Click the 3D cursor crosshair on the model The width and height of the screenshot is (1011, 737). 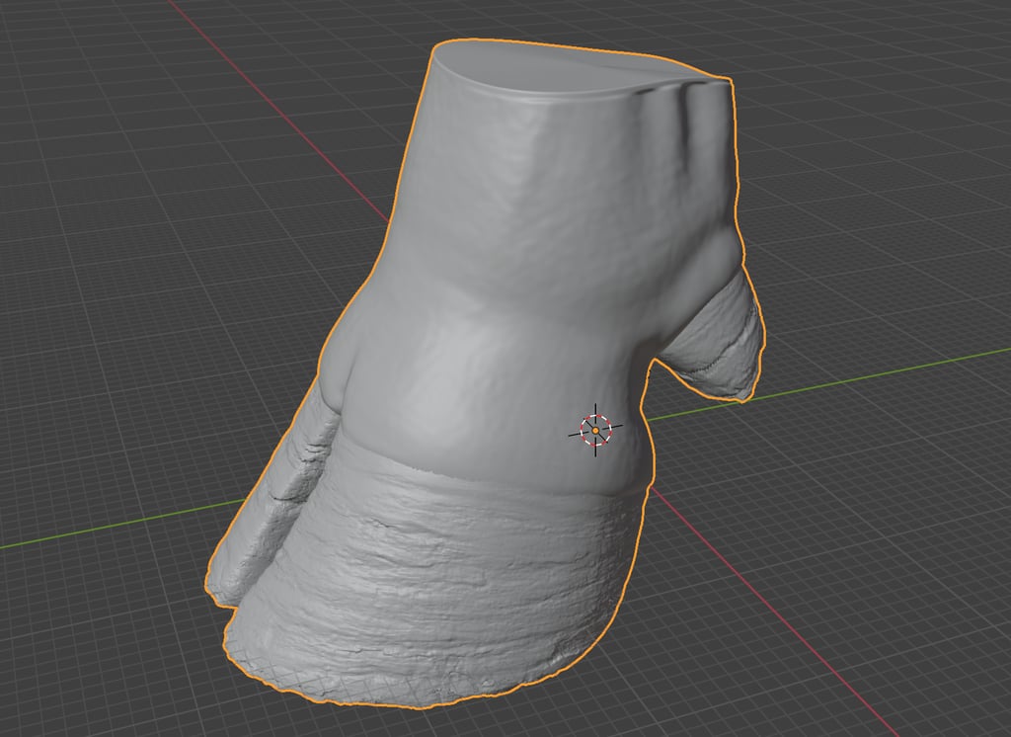tap(595, 430)
